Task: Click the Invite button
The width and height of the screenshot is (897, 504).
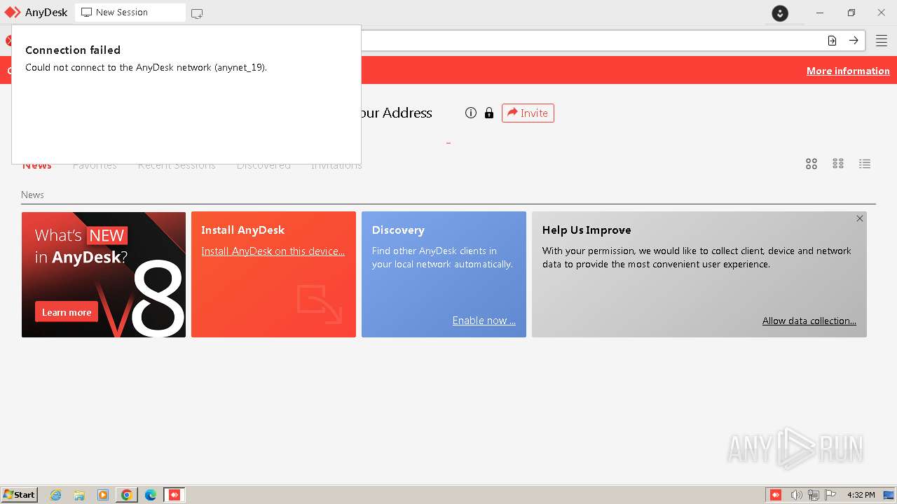Action: coord(528,113)
